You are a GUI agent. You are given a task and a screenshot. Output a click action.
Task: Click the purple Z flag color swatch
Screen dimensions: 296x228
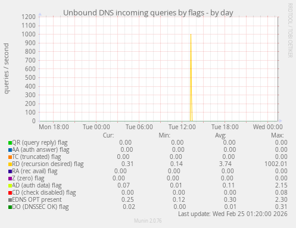pos(10,179)
